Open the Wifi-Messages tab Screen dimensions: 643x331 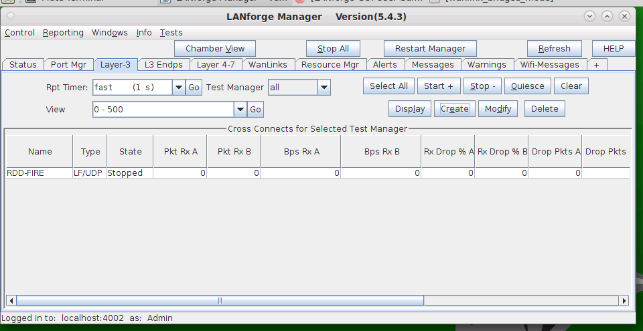[x=549, y=65]
